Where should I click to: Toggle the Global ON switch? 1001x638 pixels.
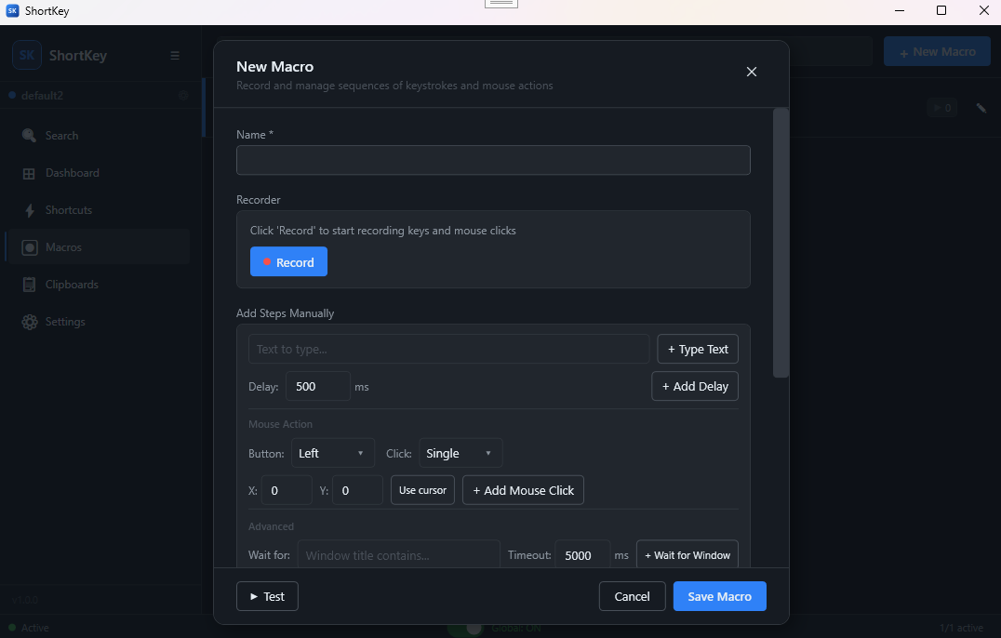465,628
